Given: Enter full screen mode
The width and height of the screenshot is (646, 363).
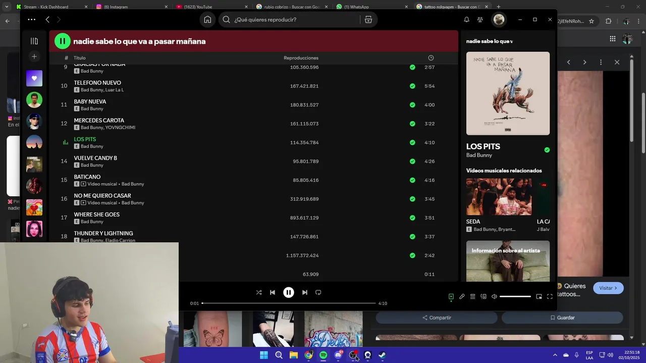Looking at the screenshot, I should coord(550,296).
